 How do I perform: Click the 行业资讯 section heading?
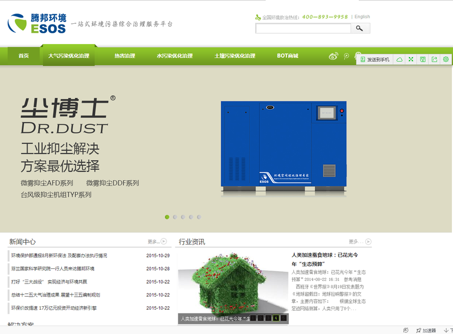pyautogui.click(x=192, y=242)
